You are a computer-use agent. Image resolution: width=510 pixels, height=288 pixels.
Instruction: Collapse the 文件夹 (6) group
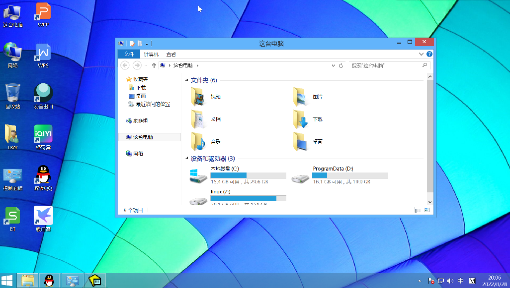click(187, 80)
